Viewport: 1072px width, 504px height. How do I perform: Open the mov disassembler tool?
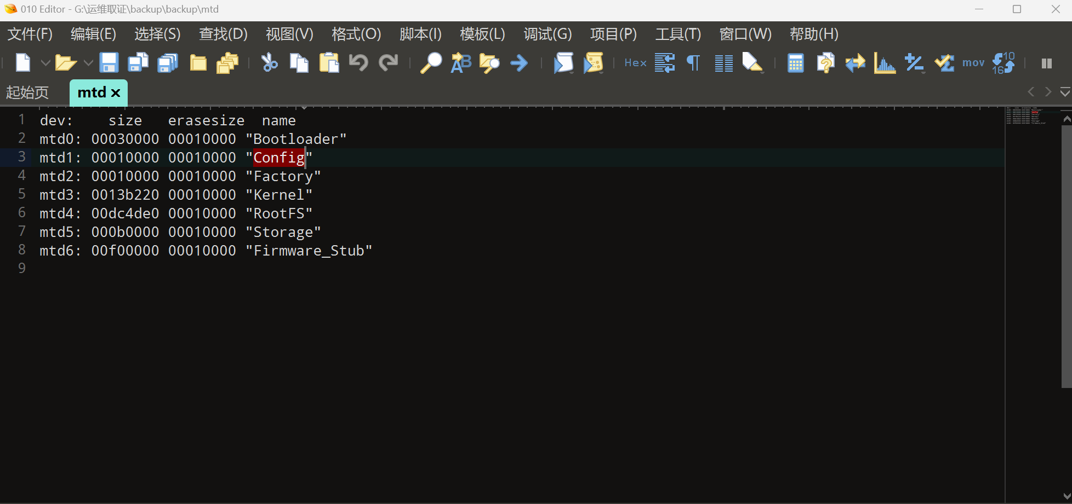973,63
